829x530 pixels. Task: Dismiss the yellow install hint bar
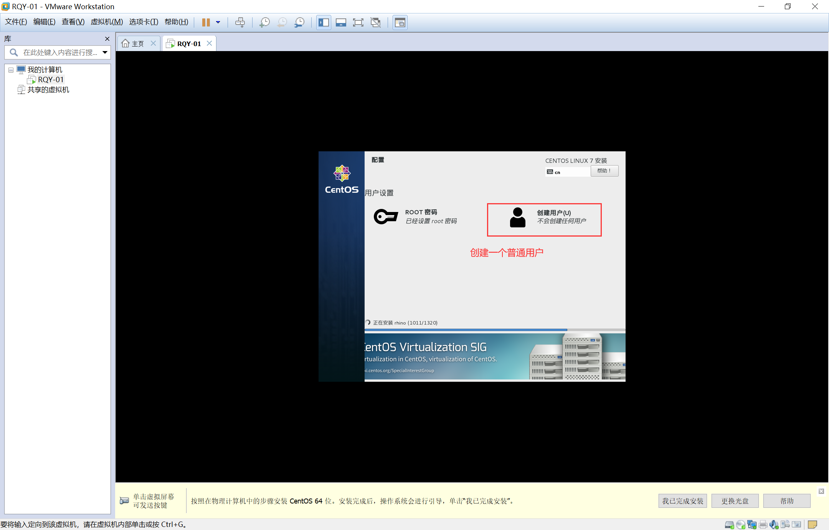pos(821,491)
